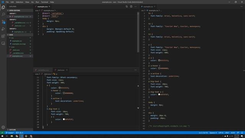Open the View menu
This screenshot has height=138, width=245.
27,2
